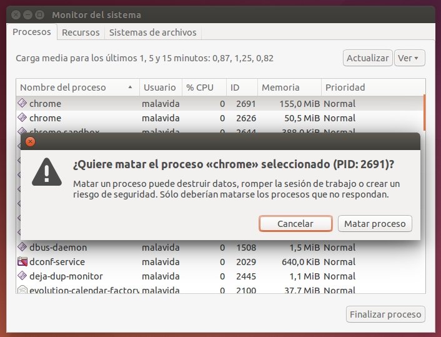Viewport: 441px width, 337px height.
Task: Sort by the Usuario column header
Action: coord(161,88)
